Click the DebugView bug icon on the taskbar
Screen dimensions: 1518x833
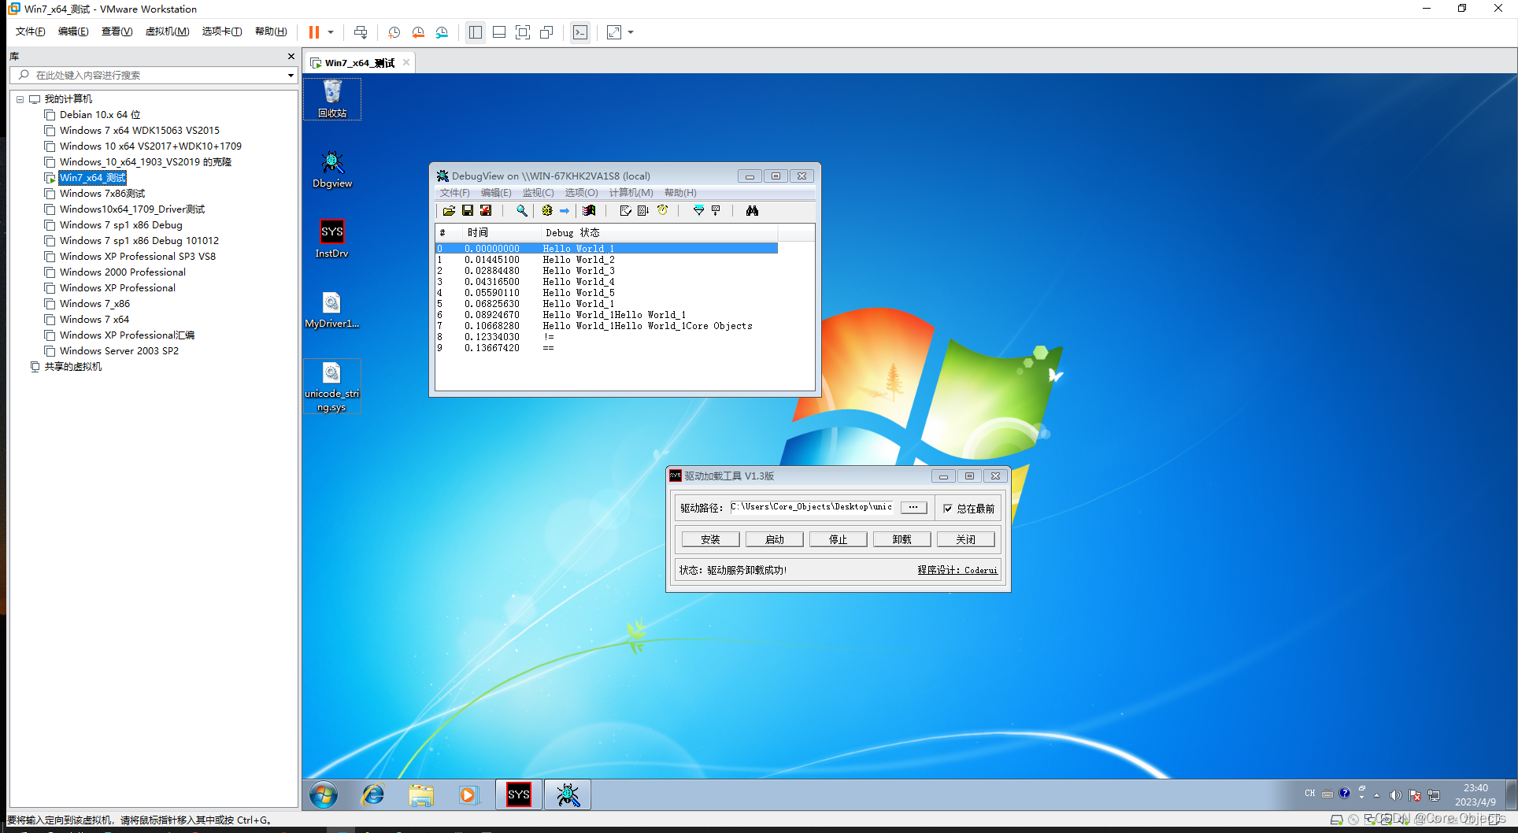coord(567,794)
